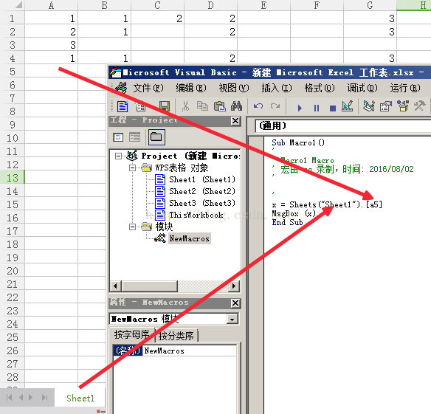This screenshot has height=414, width=431.
Task: Select Sheet3 (Sheet3) in project tree
Action: [x=202, y=203]
